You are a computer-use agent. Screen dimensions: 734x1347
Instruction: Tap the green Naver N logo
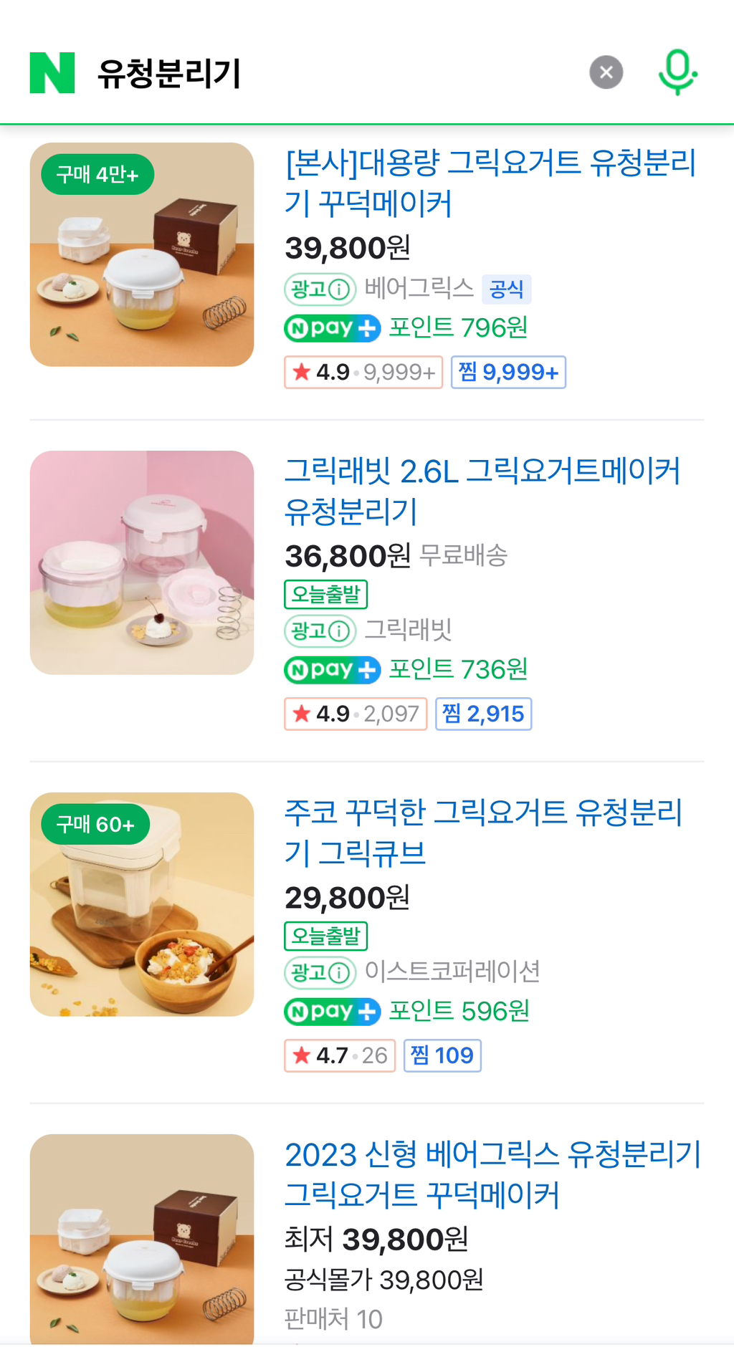click(52, 73)
